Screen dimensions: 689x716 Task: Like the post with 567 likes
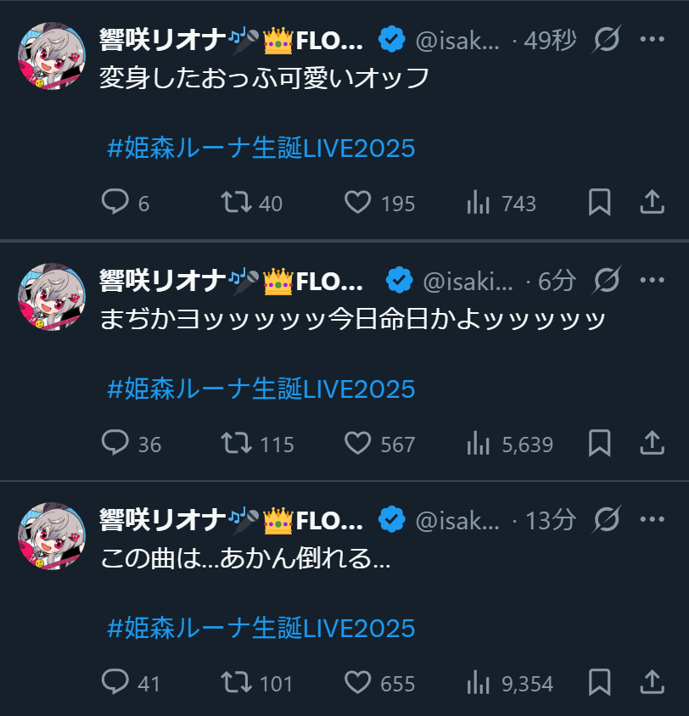click(357, 444)
